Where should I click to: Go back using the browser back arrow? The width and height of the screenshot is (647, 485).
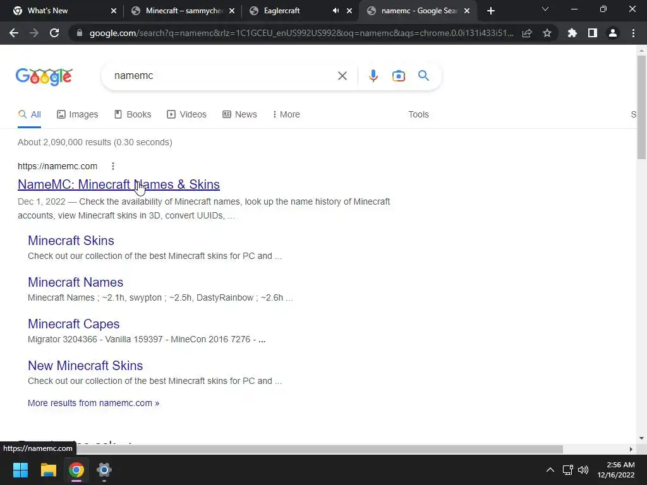[x=14, y=33]
